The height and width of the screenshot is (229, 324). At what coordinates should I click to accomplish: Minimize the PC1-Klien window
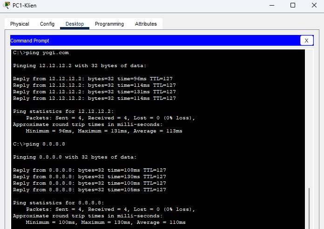tap(272, 6)
